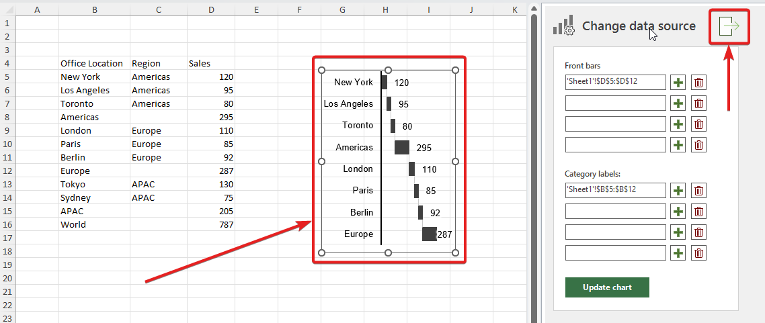Click the Americas bar labeled 295 in chart
765x323 pixels.
coord(402,147)
